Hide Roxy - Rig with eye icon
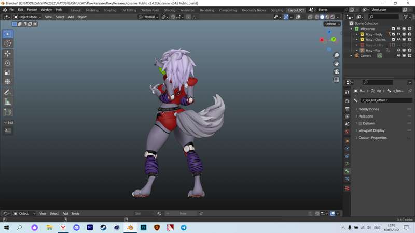Screen dimensions: 415x233 (x=398, y=50)
